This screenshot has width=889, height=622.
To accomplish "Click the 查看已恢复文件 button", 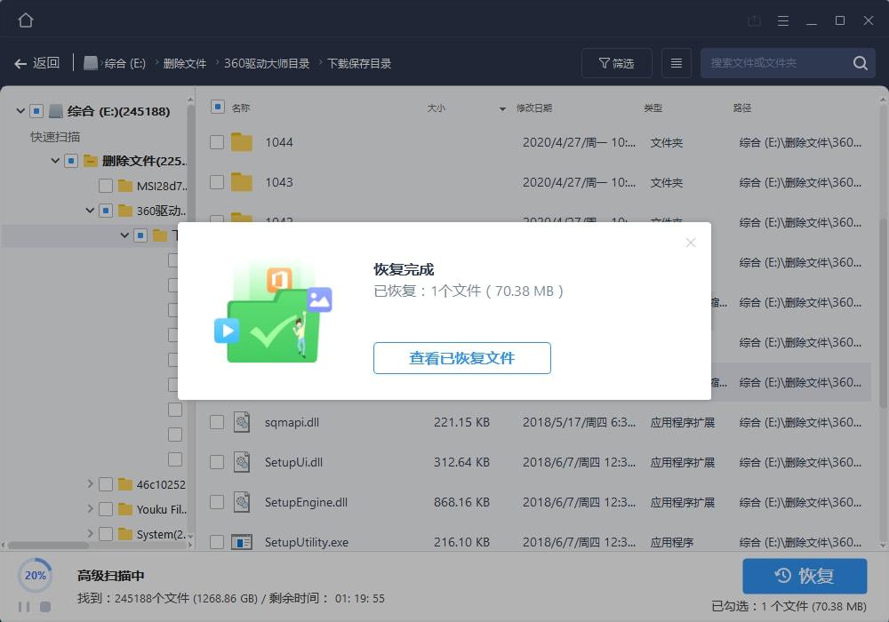I will tap(462, 357).
